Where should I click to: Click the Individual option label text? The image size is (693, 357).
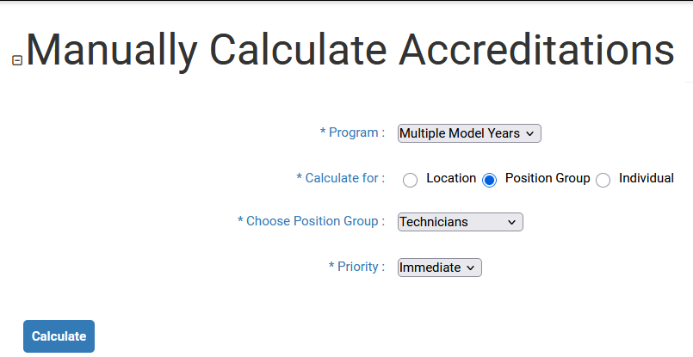coord(646,178)
